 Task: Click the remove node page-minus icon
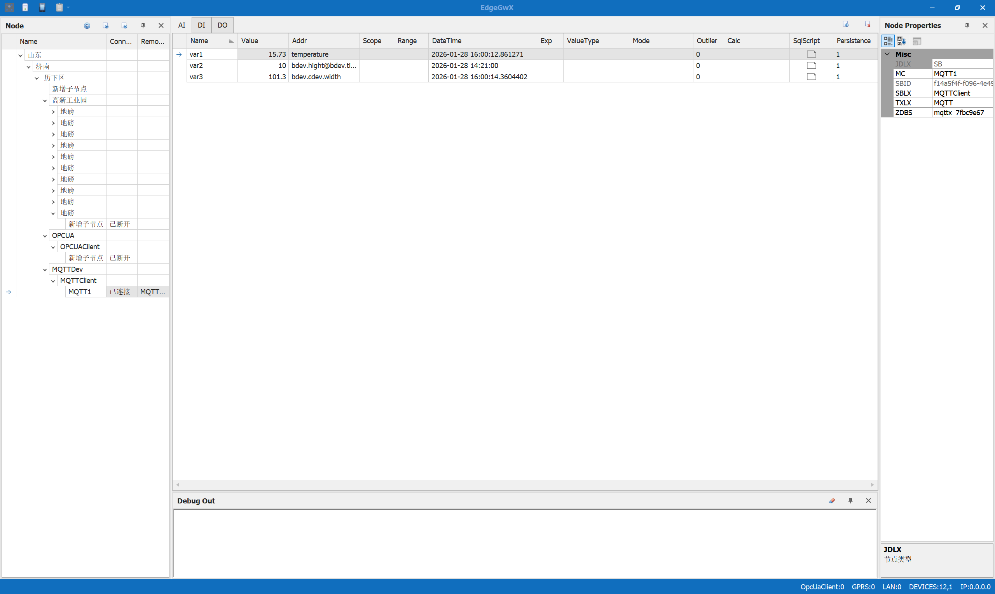(x=124, y=26)
